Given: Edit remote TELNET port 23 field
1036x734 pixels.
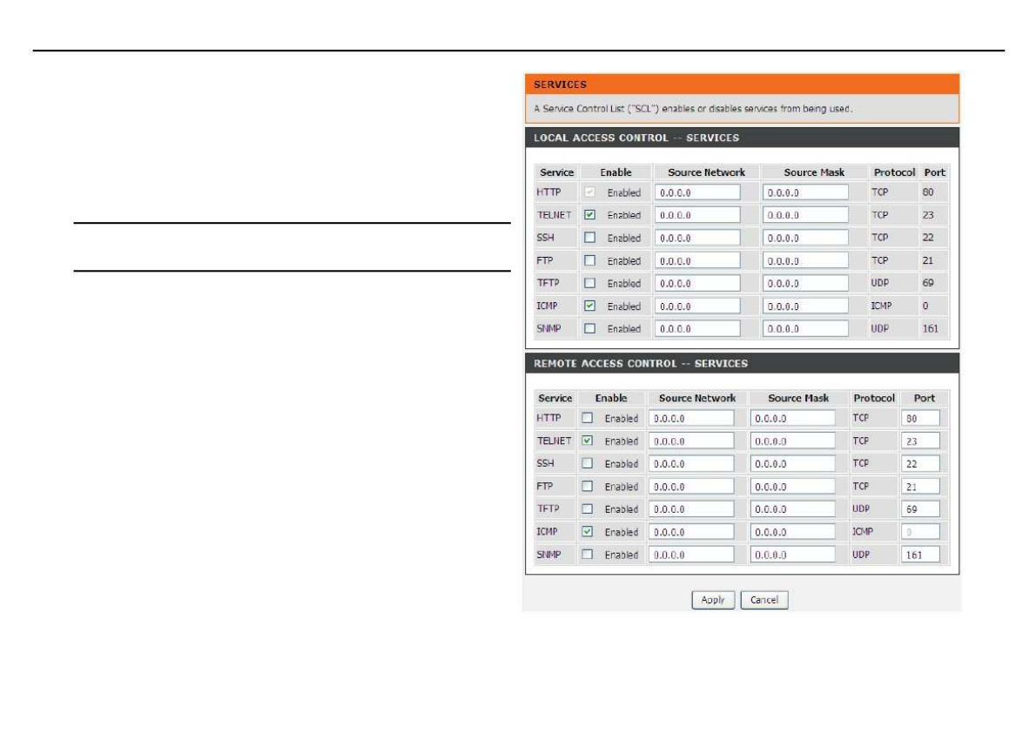Looking at the screenshot, I should pyautogui.click(x=920, y=441).
